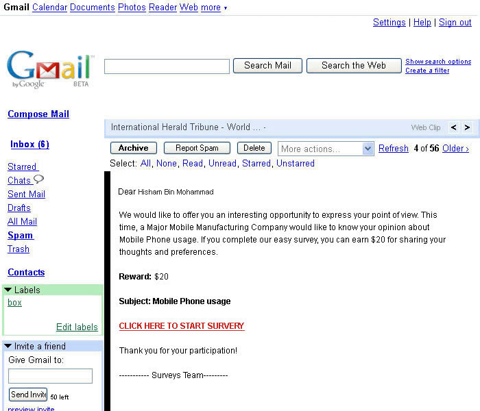Screen dimensions: 480x411
Task: Click the chat bubble icon beside Chats
Action: pyautogui.click(x=38, y=179)
